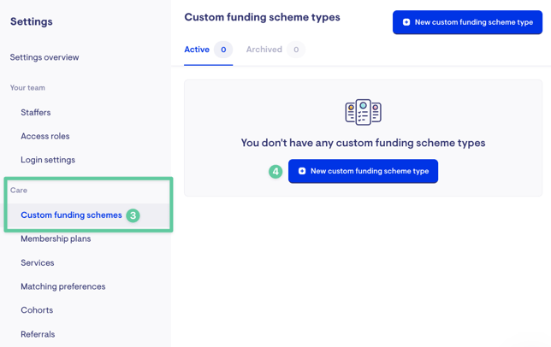Open Settings overview

44,57
